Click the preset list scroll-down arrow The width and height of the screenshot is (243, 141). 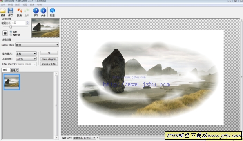pos(56,138)
